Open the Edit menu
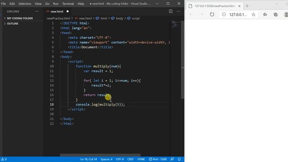The height and width of the screenshot is (162, 288). pos(12,4)
